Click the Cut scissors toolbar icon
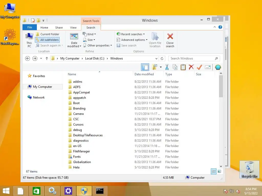The height and width of the screenshot is (196, 262). [167, 67]
